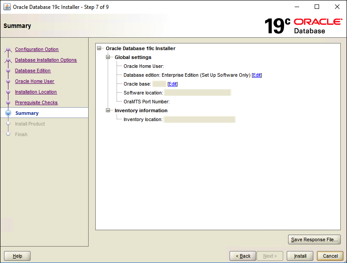Go to the Configuration Option step
Image resolution: width=347 pixels, height=263 pixels.
[x=37, y=49]
